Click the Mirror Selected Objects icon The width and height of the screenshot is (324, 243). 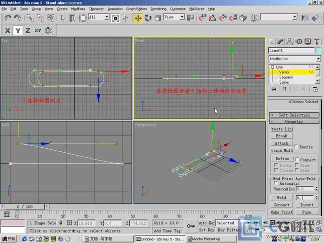305,18
